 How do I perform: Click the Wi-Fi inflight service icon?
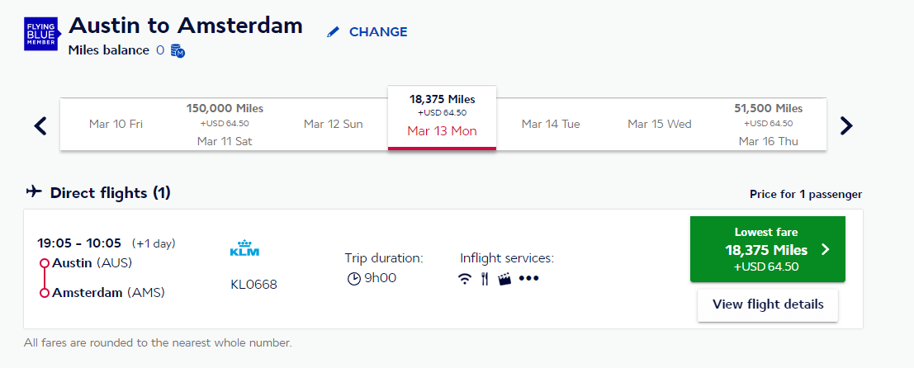pyautogui.click(x=466, y=279)
